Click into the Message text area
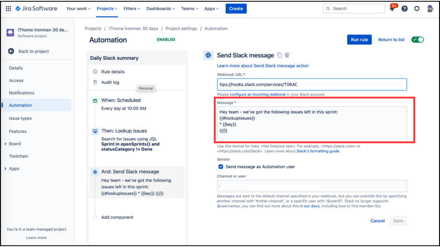 (x=312, y=124)
